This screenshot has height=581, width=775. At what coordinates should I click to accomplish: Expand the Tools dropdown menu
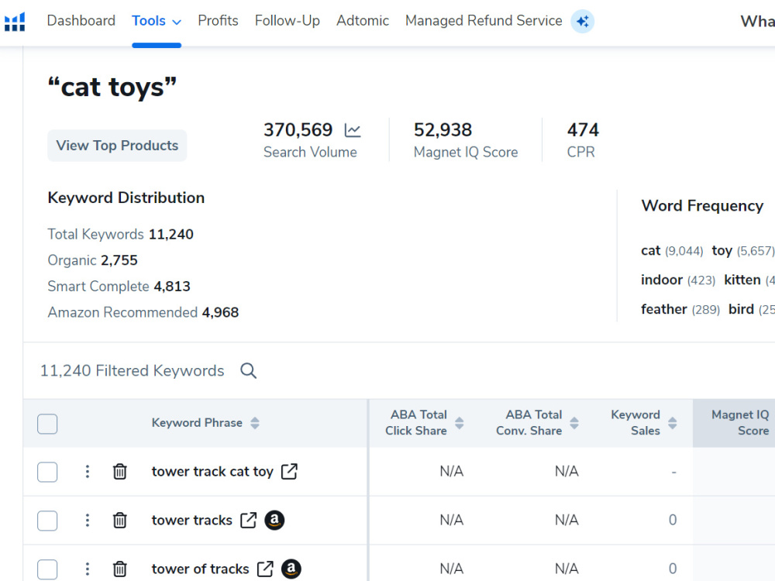(157, 21)
